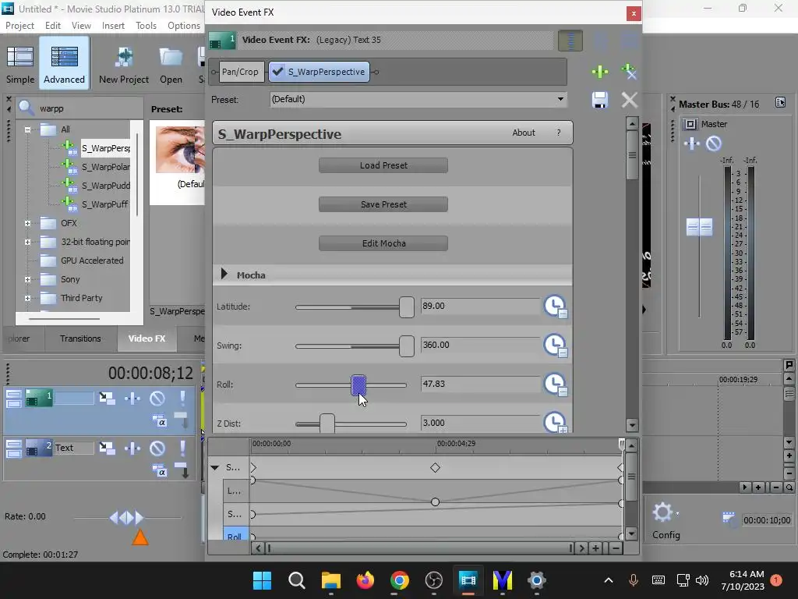
Task: Click the Master output icon
Action: click(690, 124)
